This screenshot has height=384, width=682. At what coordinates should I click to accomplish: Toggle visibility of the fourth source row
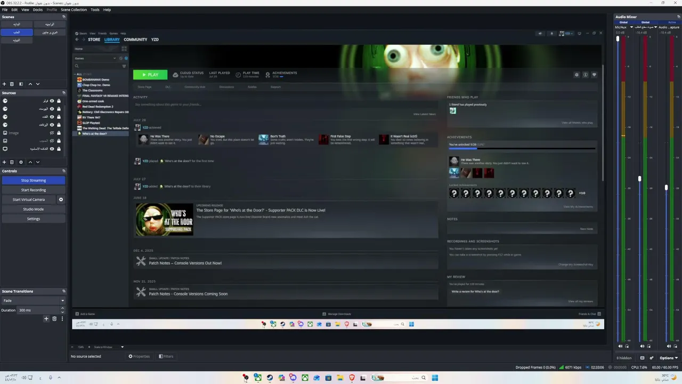click(x=52, y=125)
